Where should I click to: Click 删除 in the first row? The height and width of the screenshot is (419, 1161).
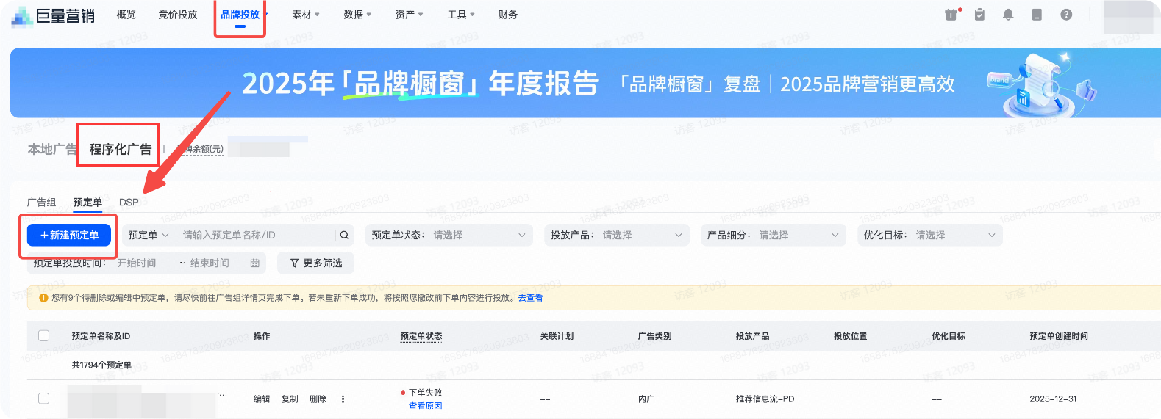318,399
